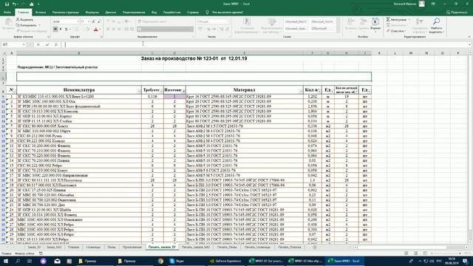Toggle Переносить текст wrap text

[x=152, y=21]
